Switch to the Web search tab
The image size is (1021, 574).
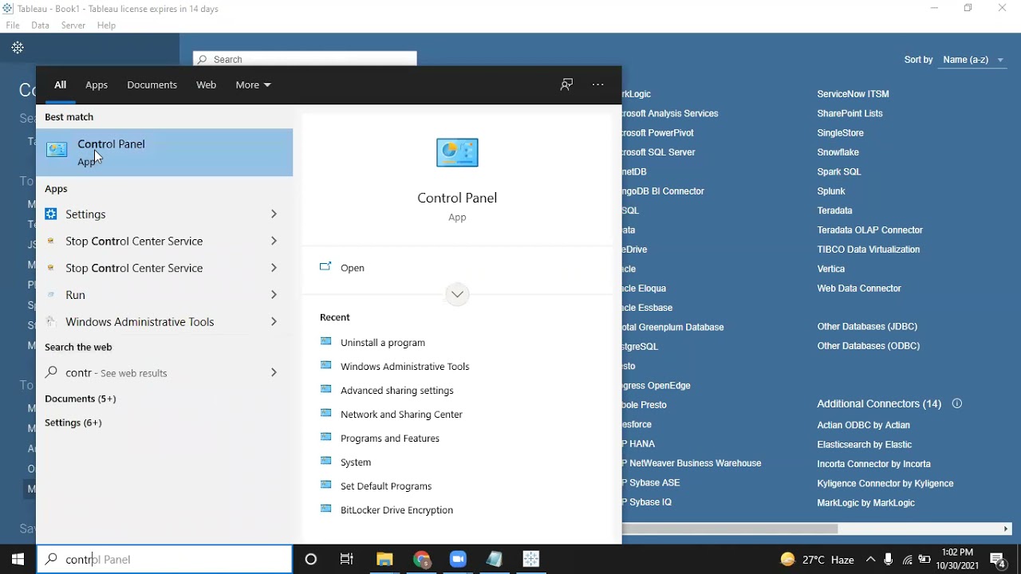tap(206, 85)
